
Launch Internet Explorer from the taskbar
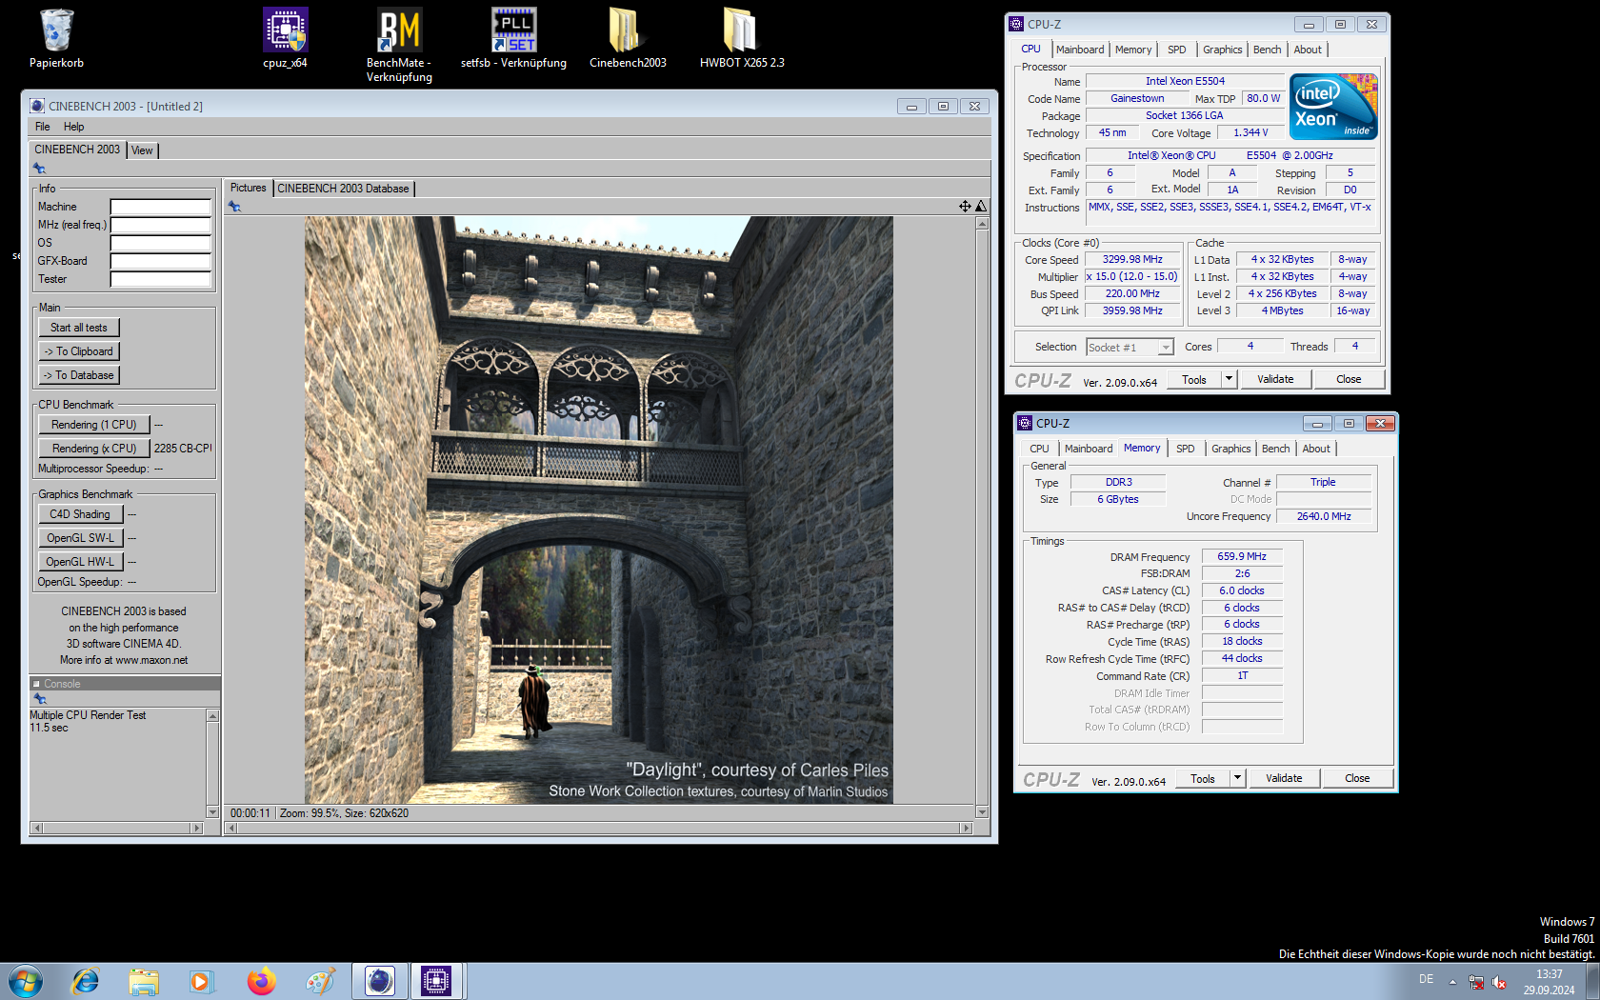pyautogui.click(x=86, y=981)
